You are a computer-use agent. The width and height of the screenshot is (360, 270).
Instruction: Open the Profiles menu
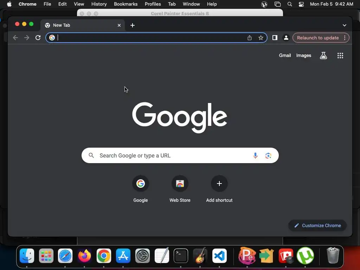153,4
